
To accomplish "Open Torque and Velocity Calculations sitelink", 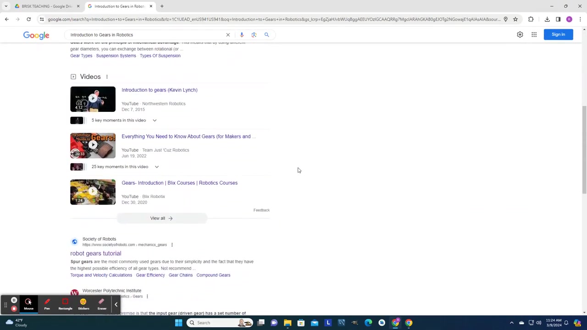I will pos(101,275).
